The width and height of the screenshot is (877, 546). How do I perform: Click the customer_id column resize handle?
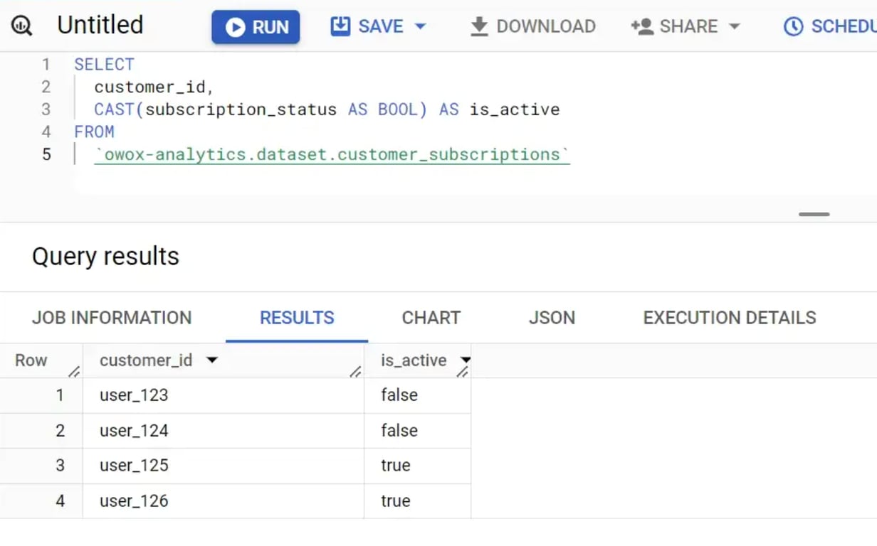tap(355, 371)
